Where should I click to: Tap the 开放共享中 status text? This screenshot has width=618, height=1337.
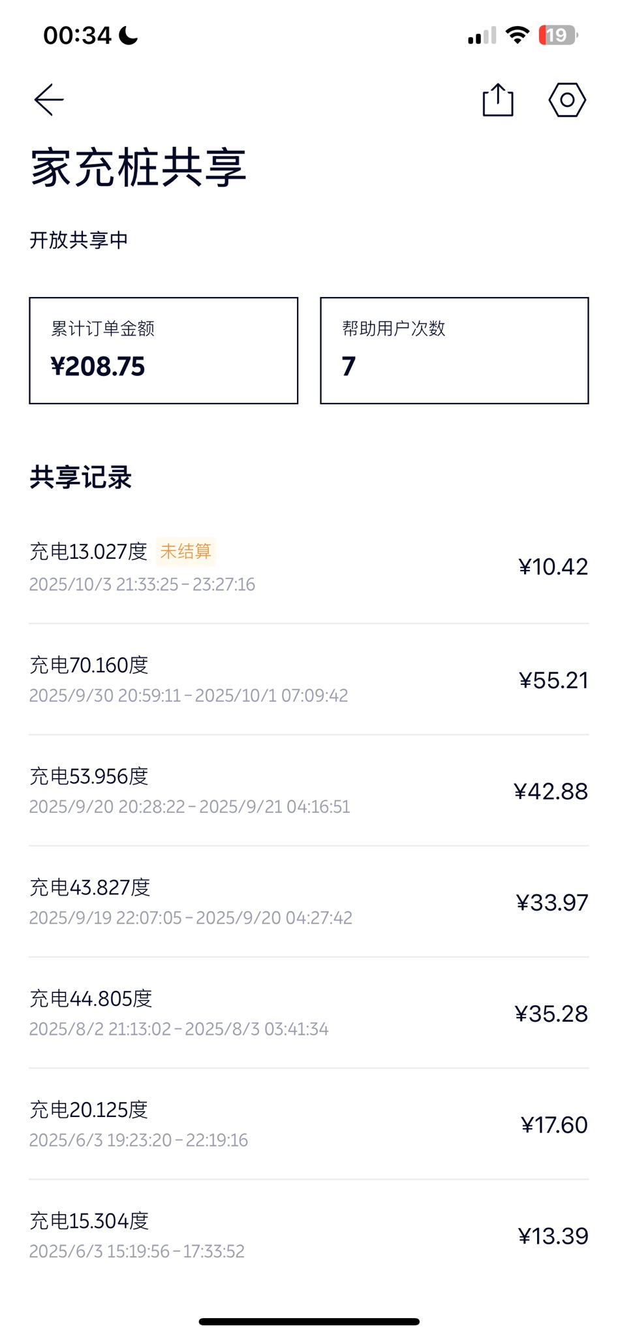(79, 240)
